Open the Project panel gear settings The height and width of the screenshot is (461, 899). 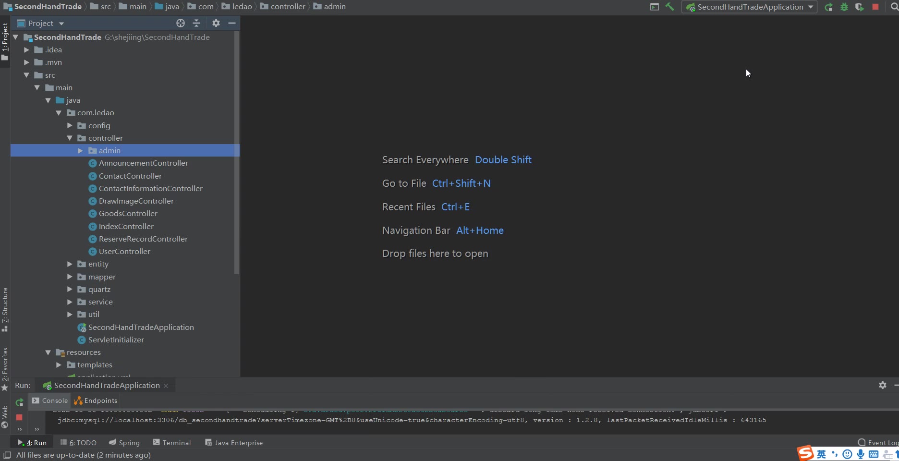(x=216, y=23)
